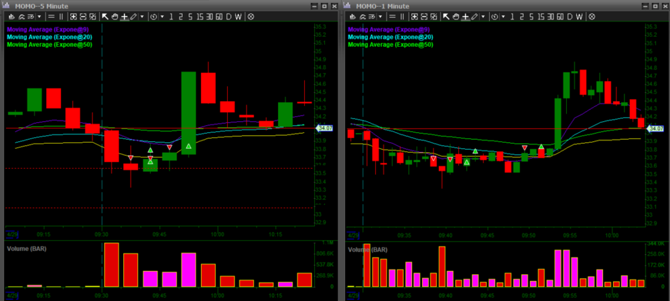Screen dimensions: 670x301
Task: Click first chart-type icon in 5 Minute toolbar
Action: tap(11, 16)
